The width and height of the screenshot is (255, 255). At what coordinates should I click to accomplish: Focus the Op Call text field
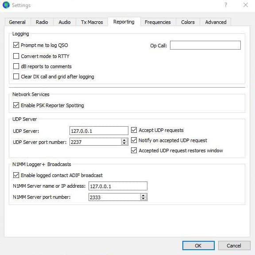[205, 45]
